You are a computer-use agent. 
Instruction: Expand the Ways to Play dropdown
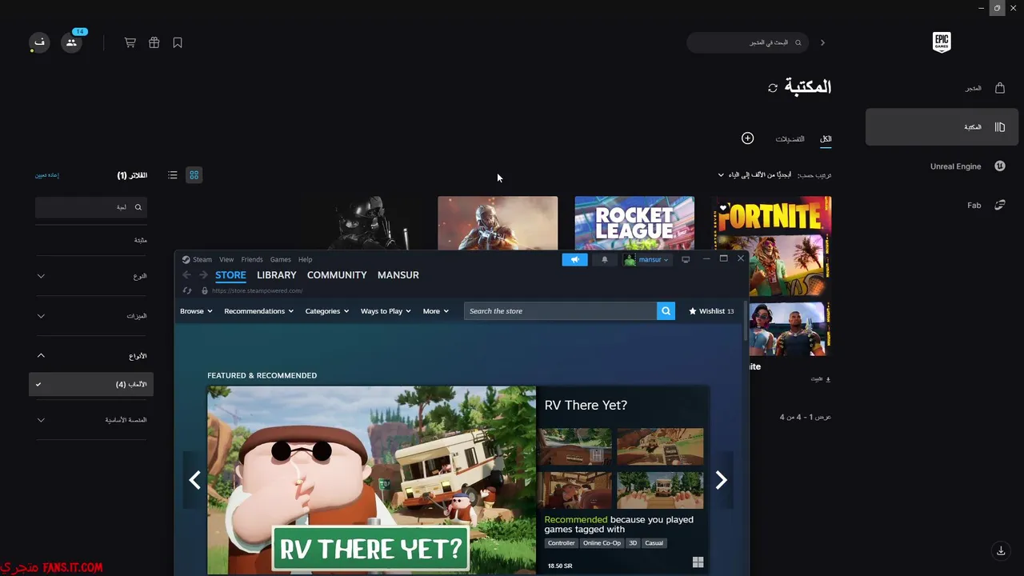coord(386,311)
